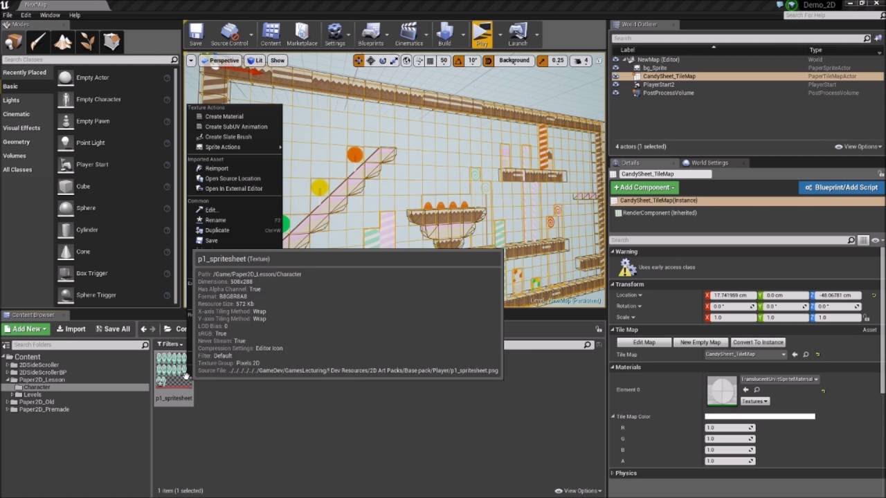Open the Textures dropdown under Materials
The height and width of the screenshot is (498, 886).
tap(755, 401)
